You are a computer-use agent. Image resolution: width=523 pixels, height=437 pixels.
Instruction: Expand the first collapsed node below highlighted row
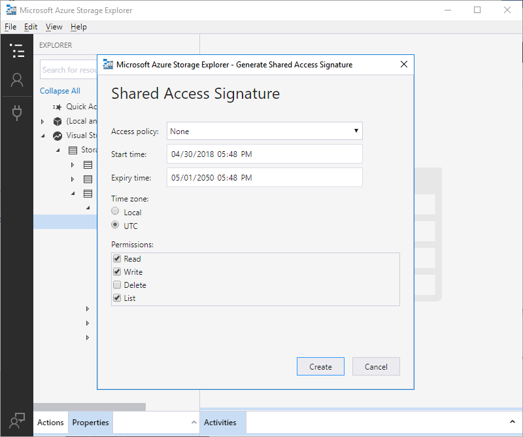(88, 309)
